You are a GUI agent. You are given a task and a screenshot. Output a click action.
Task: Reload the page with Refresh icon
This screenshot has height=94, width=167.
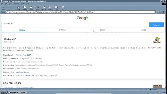(25, 8)
